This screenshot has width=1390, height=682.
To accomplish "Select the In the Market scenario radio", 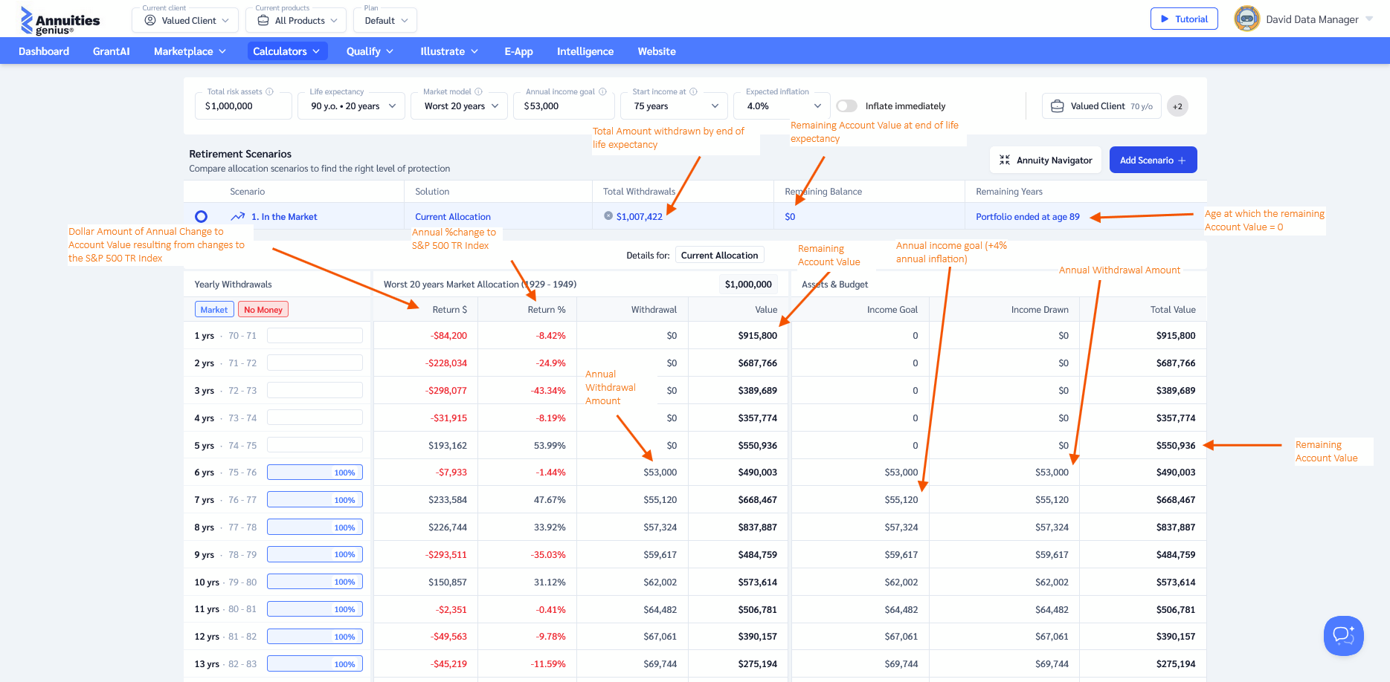I will pos(201,217).
